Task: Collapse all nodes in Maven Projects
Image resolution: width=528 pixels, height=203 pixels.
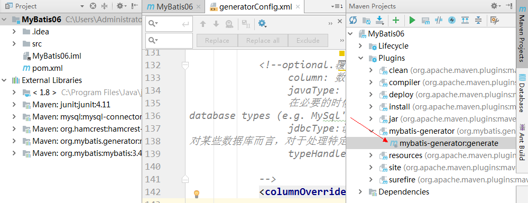Action: click(478, 21)
